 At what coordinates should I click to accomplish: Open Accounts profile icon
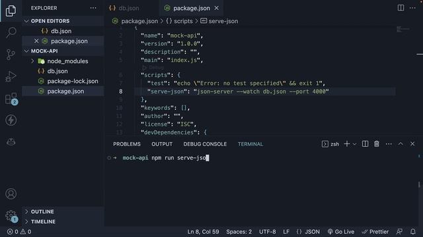(x=11, y=194)
